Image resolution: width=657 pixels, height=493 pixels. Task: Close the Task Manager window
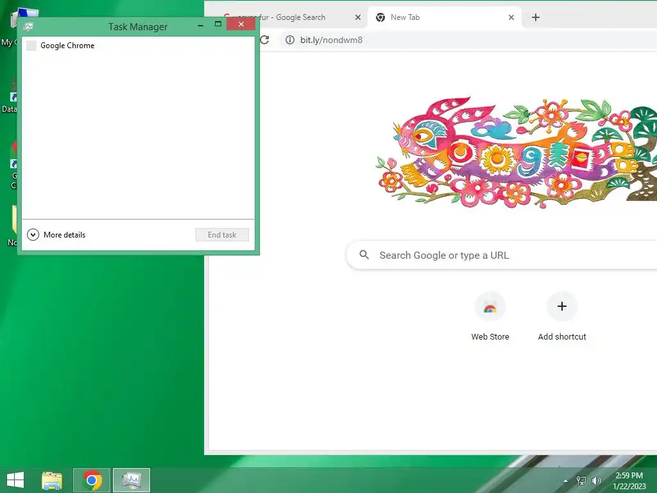(241, 24)
